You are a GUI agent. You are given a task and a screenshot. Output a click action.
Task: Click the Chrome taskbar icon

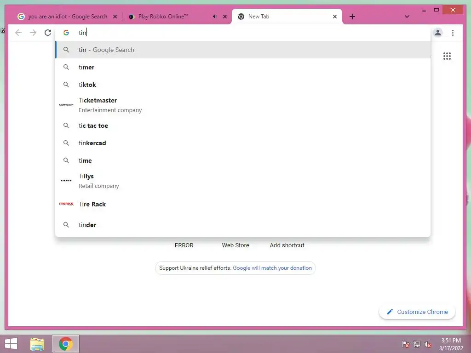pyautogui.click(x=66, y=344)
